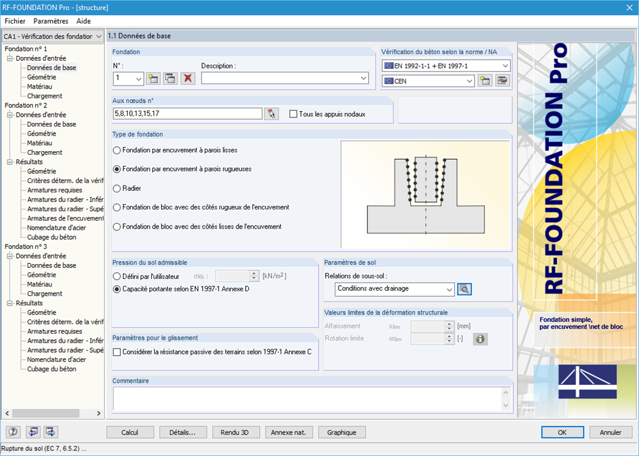The image size is (639, 456).
Task: Click the Détails... button
Action: tap(183, 433)
